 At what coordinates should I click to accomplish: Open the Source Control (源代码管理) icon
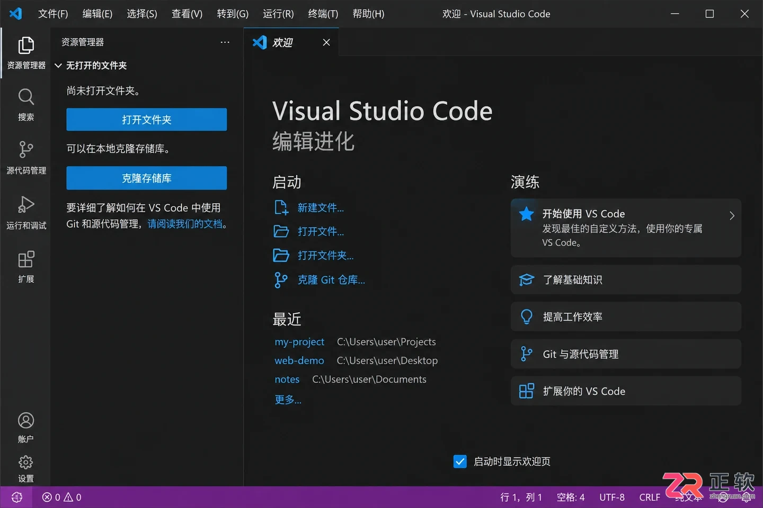[x=26, y=150]
